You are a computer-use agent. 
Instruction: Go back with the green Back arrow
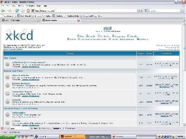3,11
